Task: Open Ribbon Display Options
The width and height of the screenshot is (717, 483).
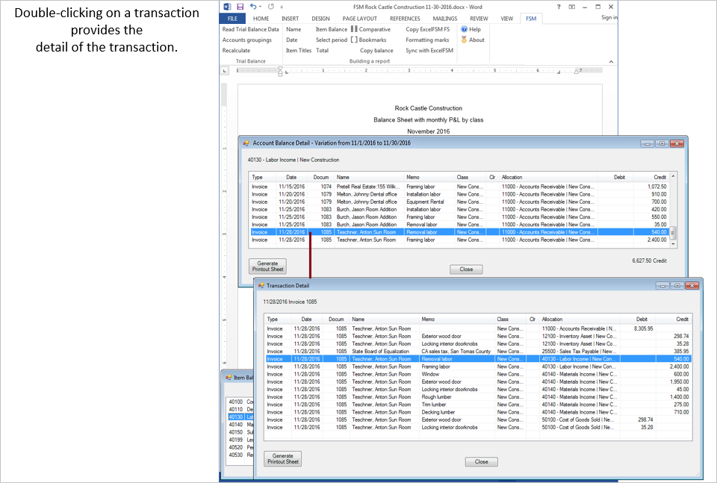Action: pyautogui.click(x=571, y=7)
